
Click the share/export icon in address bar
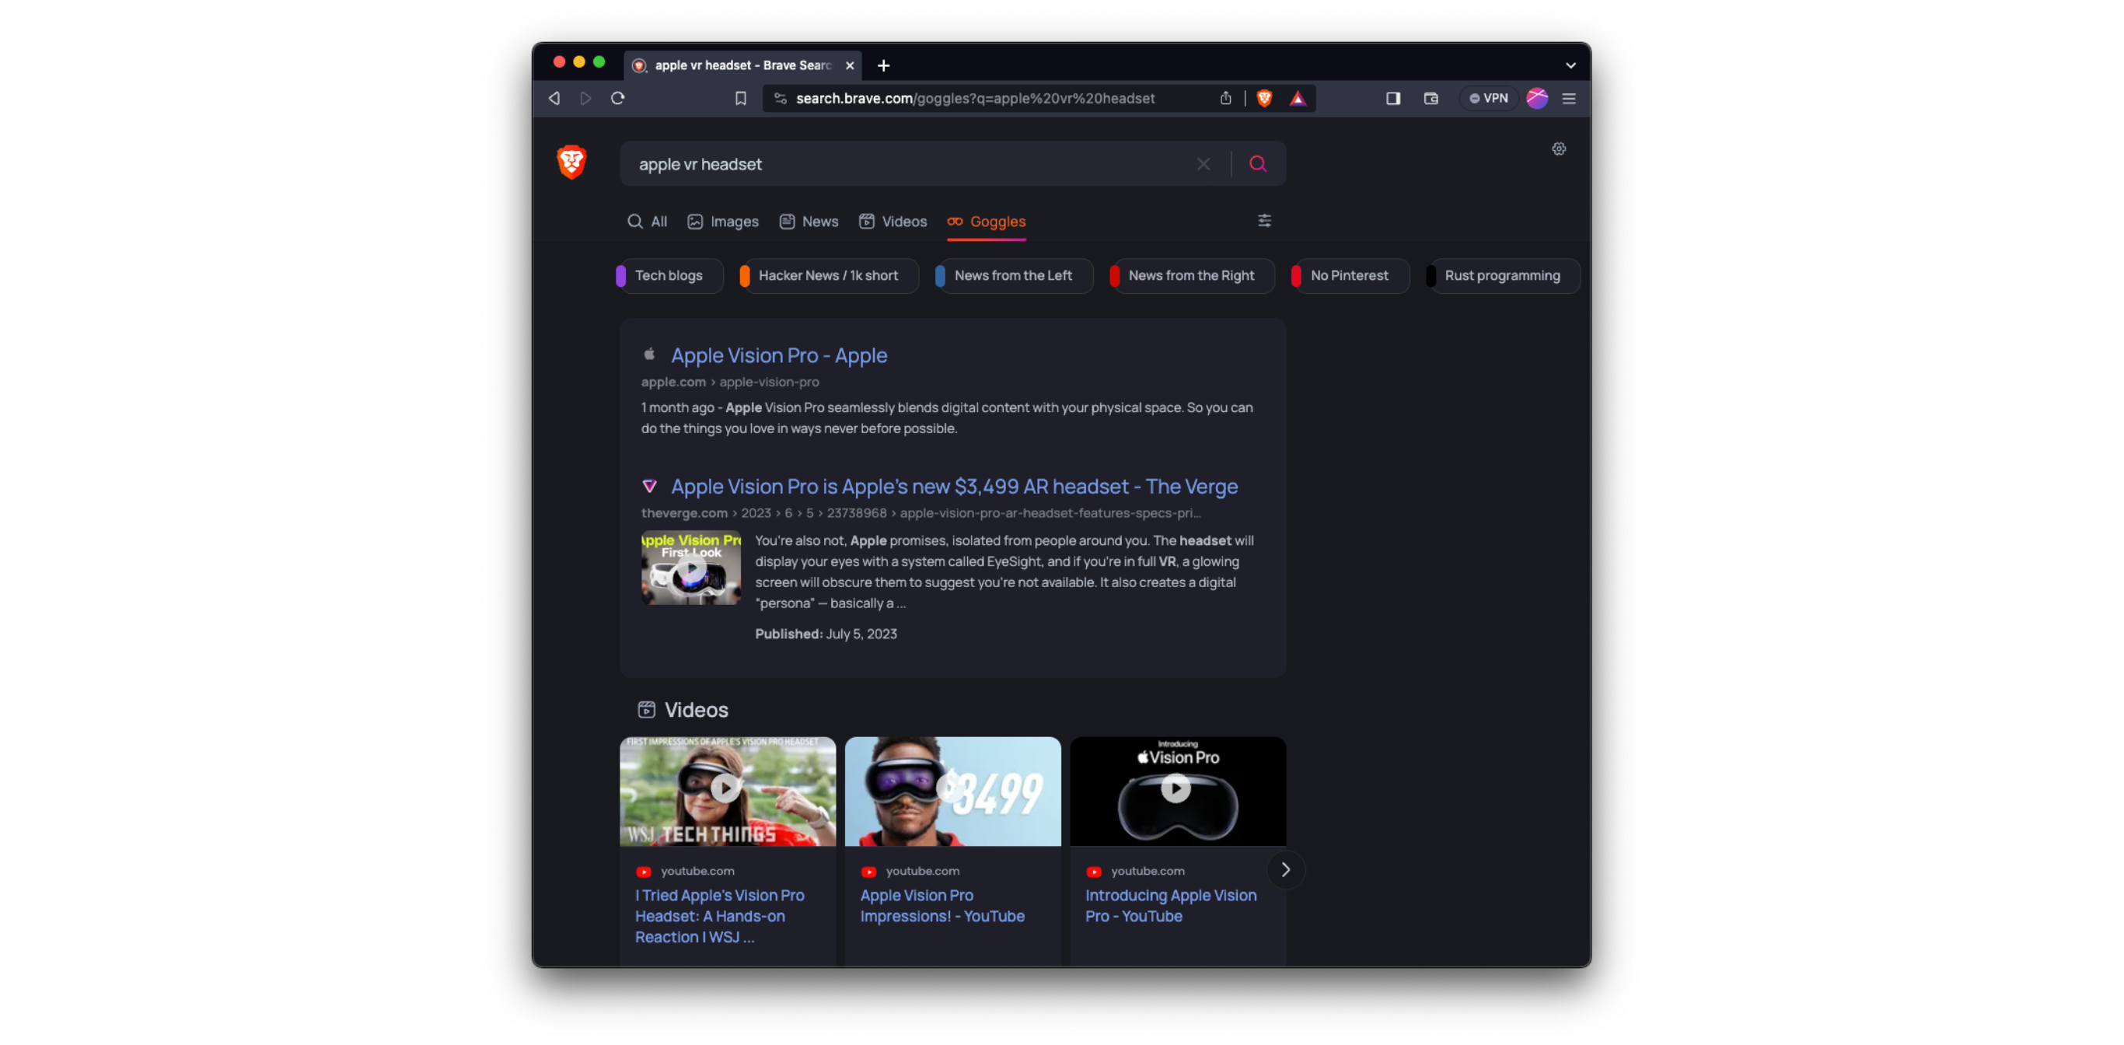tap(1225, 98)
